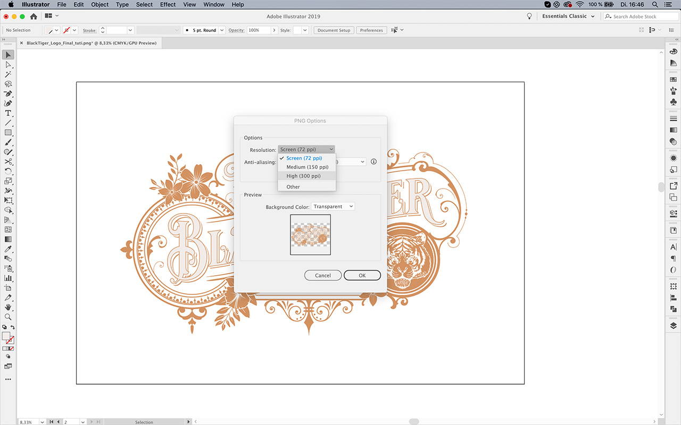Select the Zoom magnifier tool
The image size is (681, 425).
(8, 317)
